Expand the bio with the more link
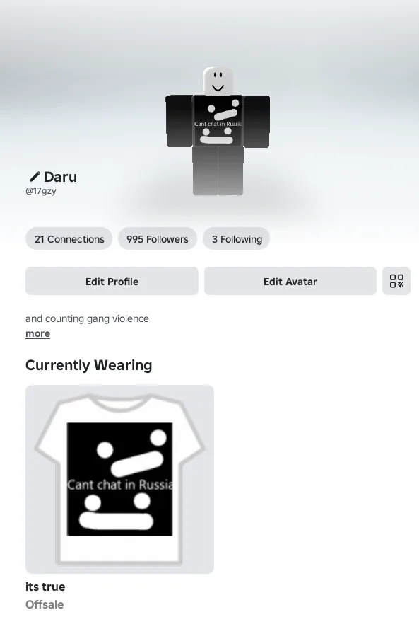 [x=37, y=334]
